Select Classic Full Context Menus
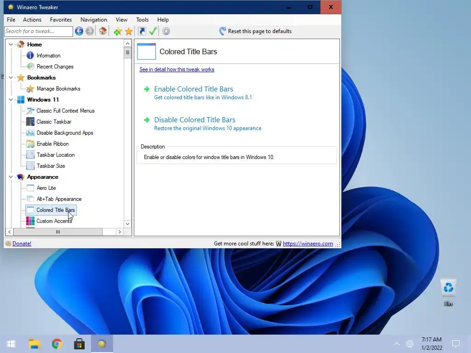 (x=65, y=111)
